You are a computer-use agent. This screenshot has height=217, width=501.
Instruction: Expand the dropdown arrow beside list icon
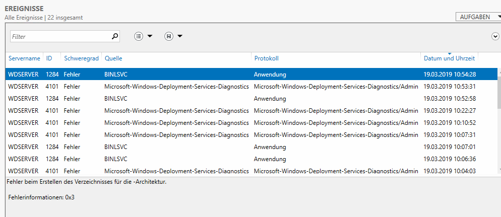[150, 36]
